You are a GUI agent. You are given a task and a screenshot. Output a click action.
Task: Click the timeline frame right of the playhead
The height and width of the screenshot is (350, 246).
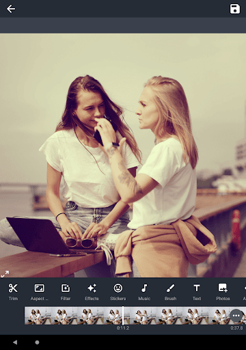point(143,316)
